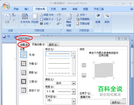Select 边框 tab in dialog
Viewport: 134px width, 105px height.
pos(24,45)
